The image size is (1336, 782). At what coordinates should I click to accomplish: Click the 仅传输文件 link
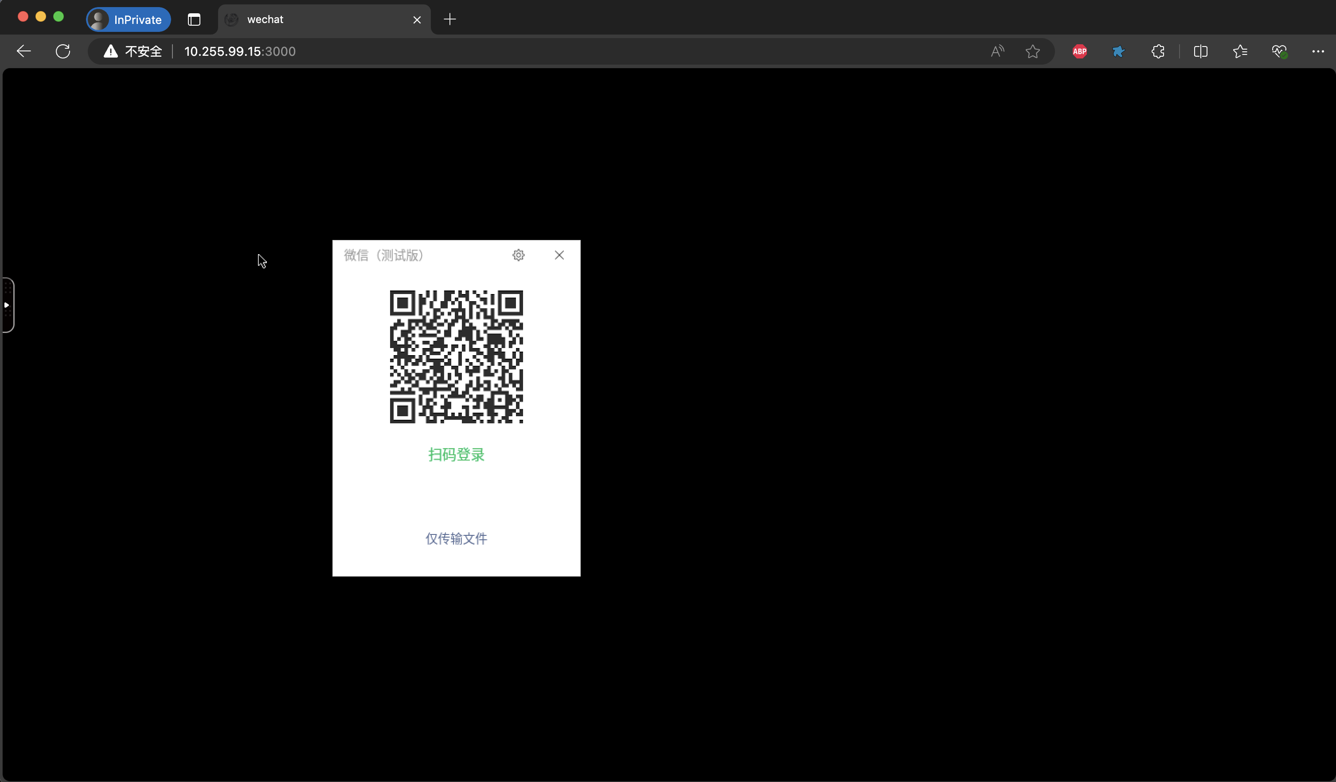pyautogui.click(x=456, y=538)
